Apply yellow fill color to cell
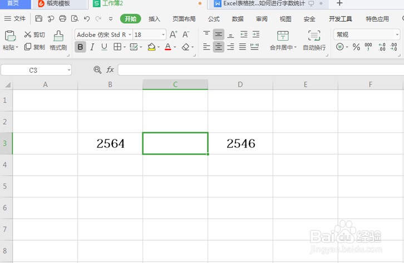Screen dimensions: 404x263 (151, 47)
